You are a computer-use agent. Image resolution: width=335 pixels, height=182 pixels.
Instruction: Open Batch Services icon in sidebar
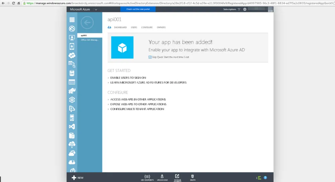[x=72, y=64]
